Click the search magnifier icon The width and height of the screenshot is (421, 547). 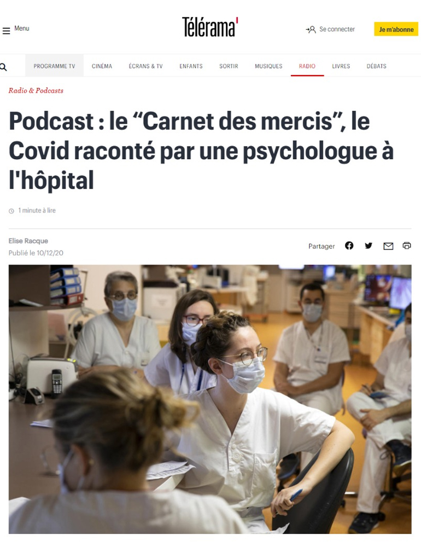pos(3,67)
